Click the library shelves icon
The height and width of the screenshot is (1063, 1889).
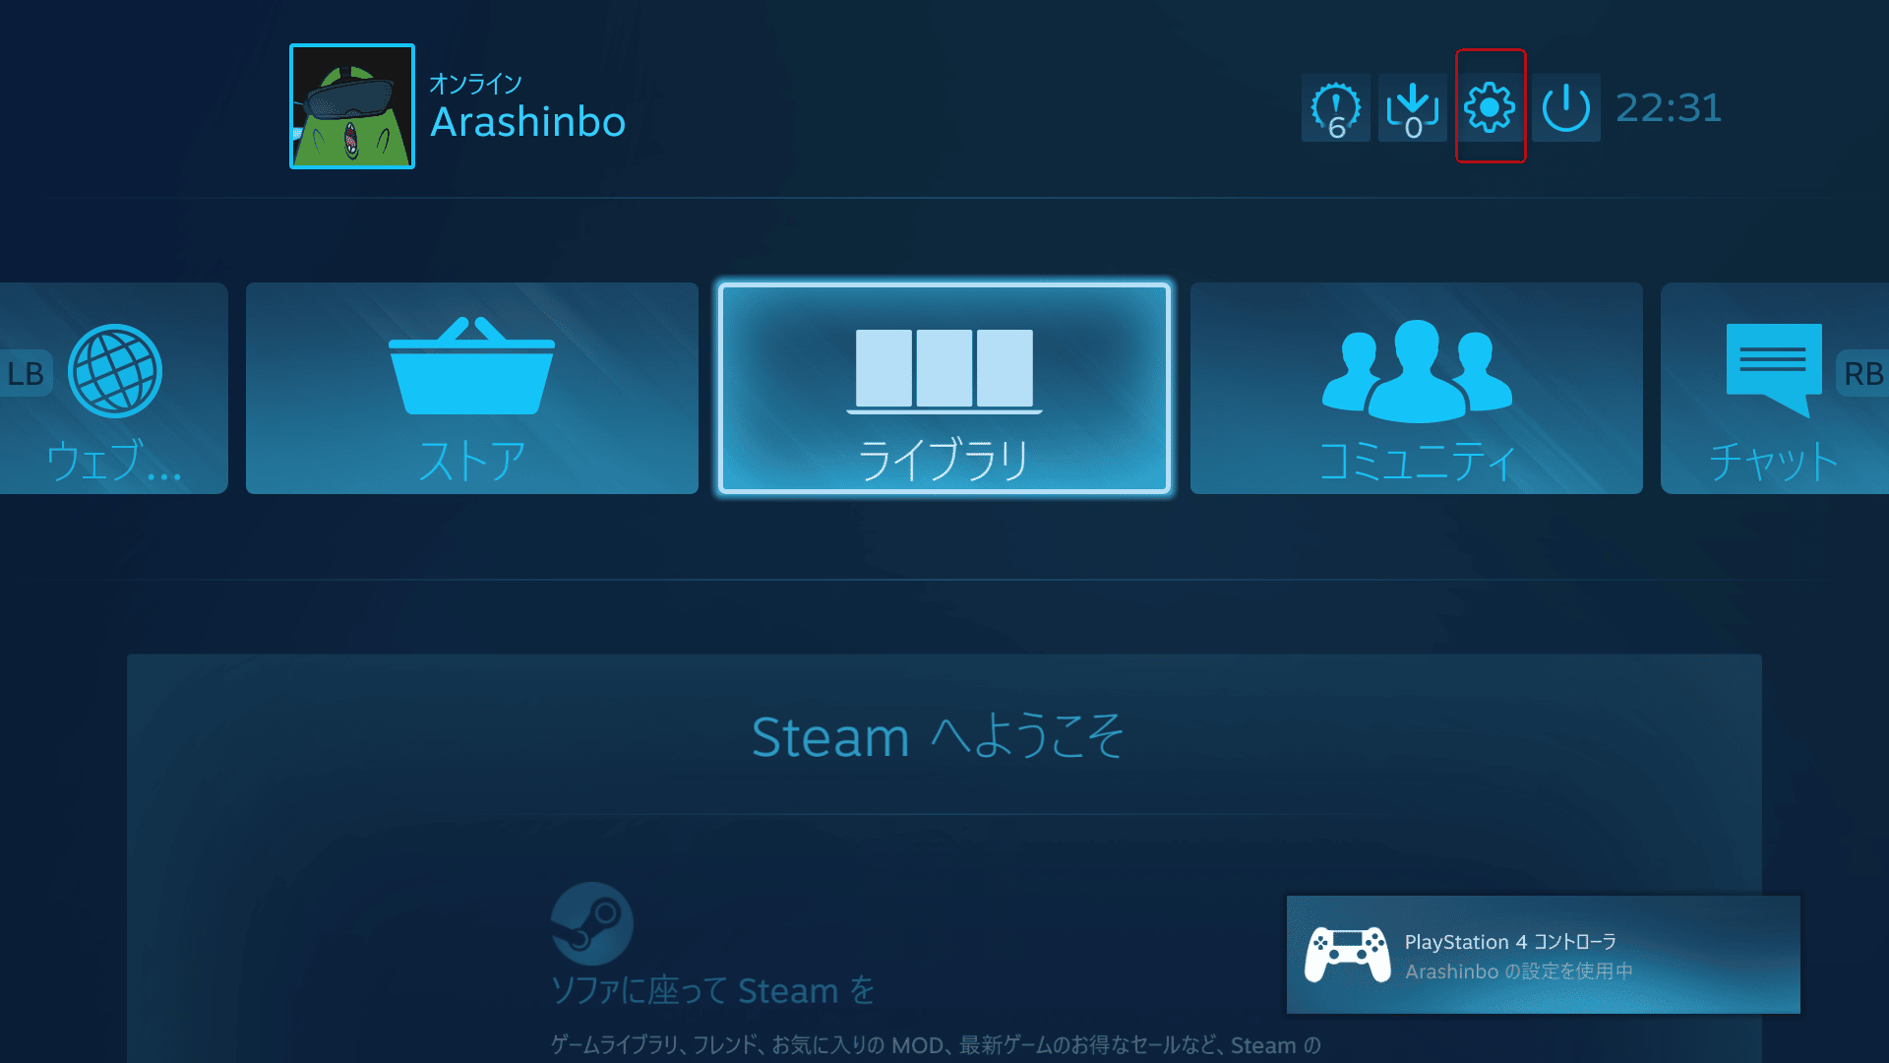[x=944, y=371]
